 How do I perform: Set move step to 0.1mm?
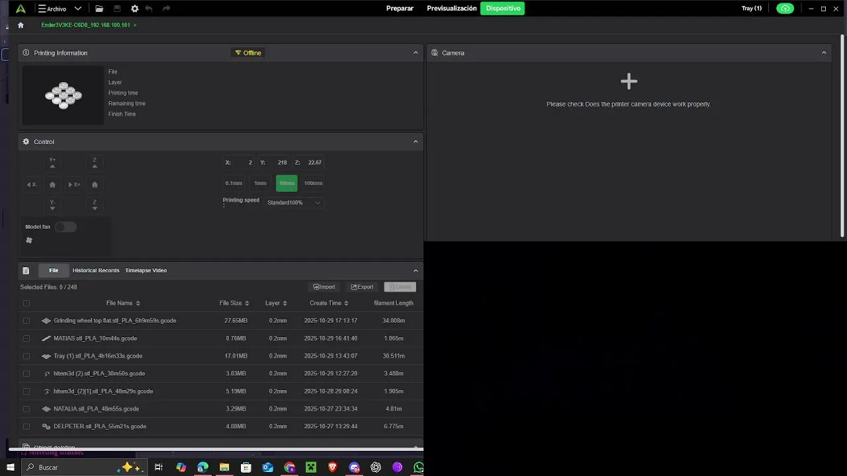pyautogui.click(x=234, y=183)
